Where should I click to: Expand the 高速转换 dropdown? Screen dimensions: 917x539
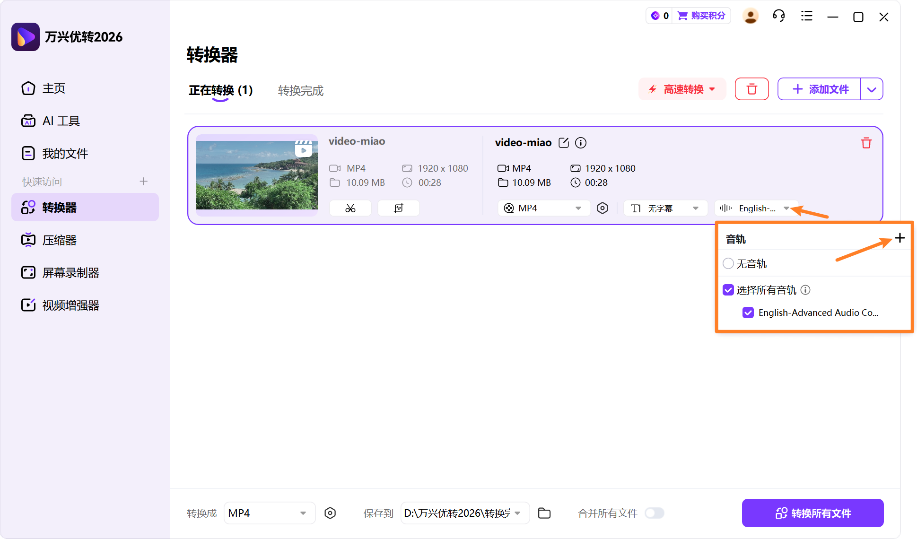pos(682,89)
